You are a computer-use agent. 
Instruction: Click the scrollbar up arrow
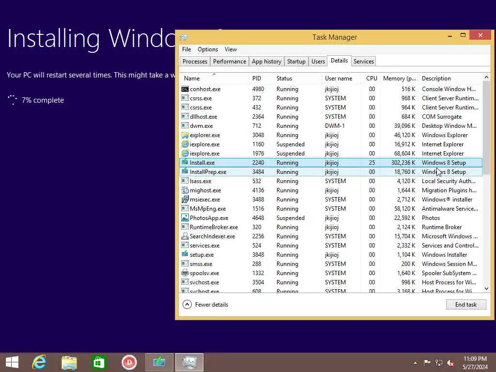click(x=486, y=77)
